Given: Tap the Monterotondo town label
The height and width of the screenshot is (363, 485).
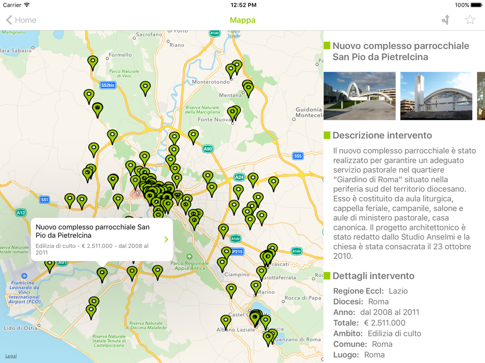Looking at the screenshot, I should [210, 82].
